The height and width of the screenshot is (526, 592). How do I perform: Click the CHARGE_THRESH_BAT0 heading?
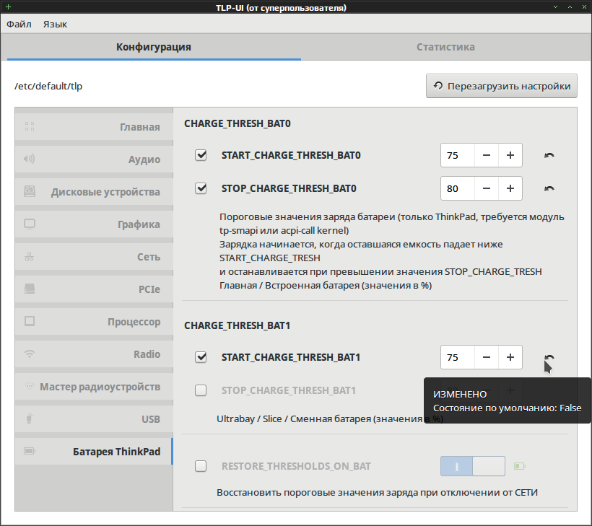click(x=238, y=123)
